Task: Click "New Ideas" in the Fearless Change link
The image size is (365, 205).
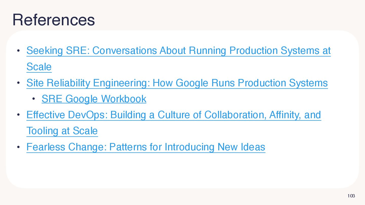Action: [241, 147]
